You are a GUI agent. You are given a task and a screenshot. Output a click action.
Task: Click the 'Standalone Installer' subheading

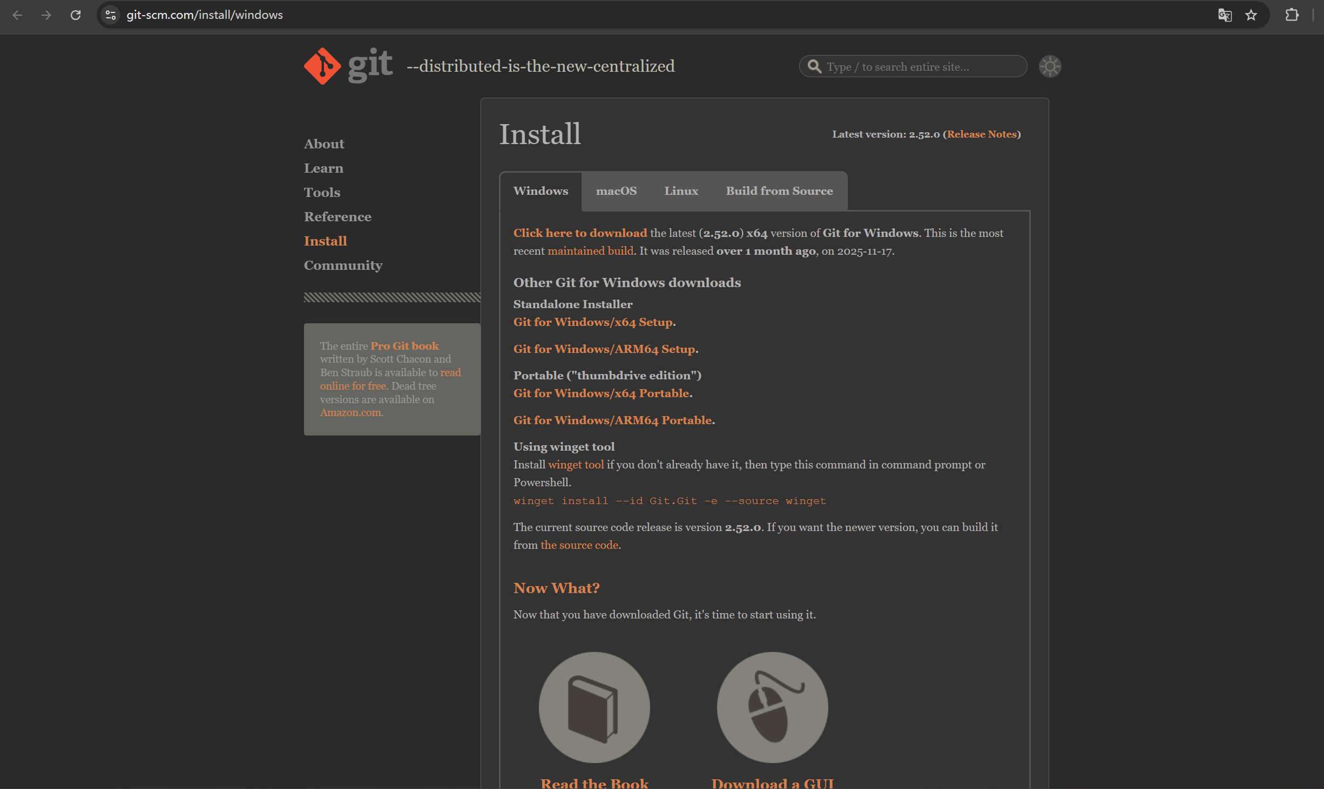tap(573, 304)
